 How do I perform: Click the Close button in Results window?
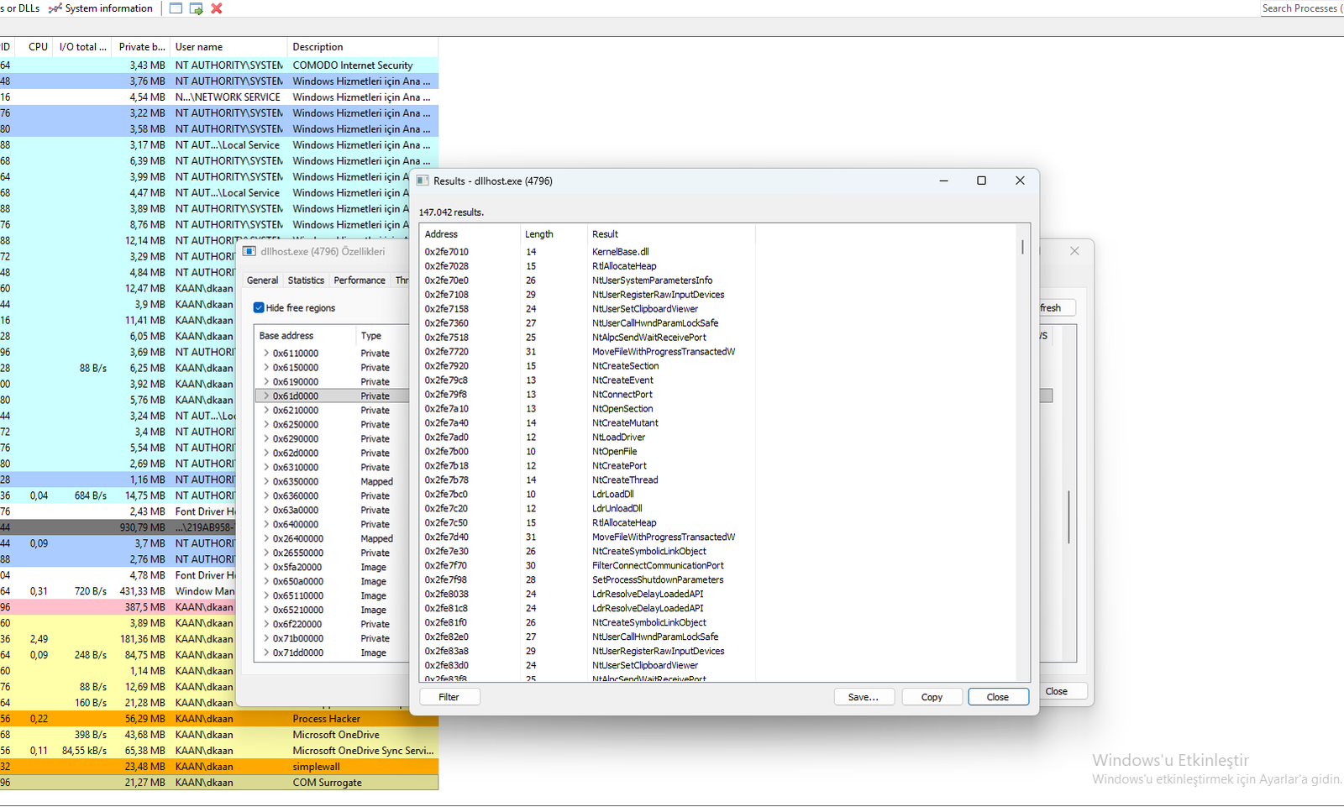(x=998, y=697)
